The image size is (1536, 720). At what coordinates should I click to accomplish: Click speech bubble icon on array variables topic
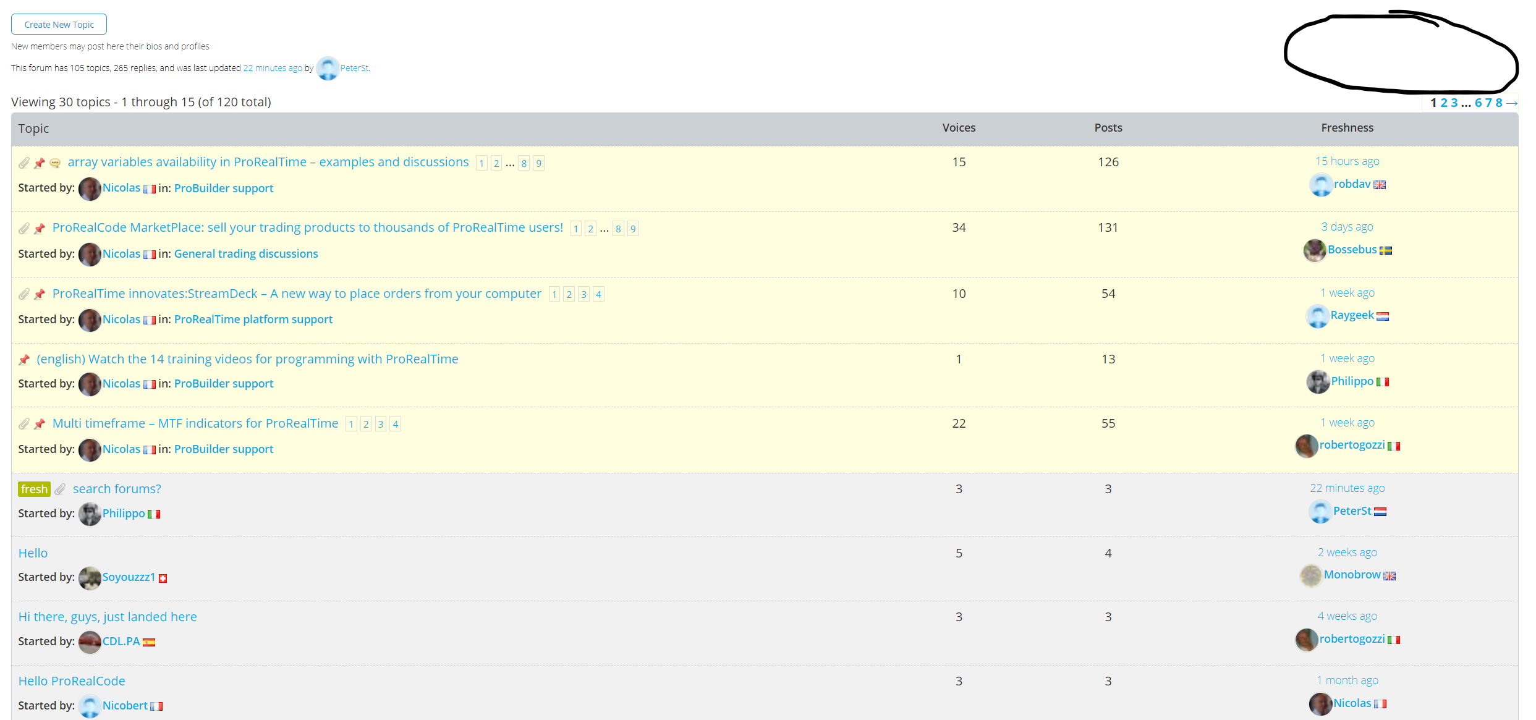[55, 163]
